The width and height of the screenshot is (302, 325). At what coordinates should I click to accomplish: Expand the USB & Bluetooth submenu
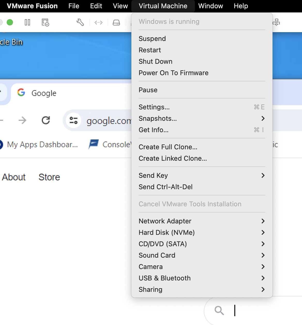pos(202,278)
